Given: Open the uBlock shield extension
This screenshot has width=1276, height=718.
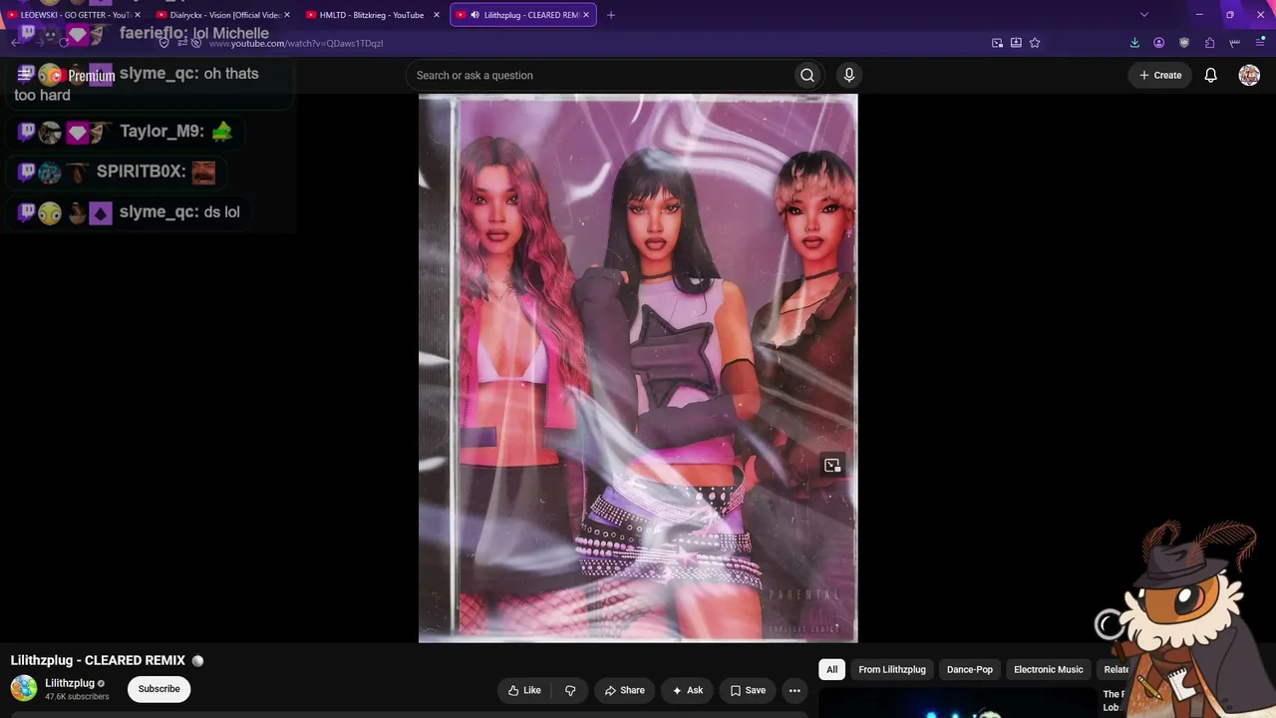Looking at the screenshot, I should (x=1184, y=43).
